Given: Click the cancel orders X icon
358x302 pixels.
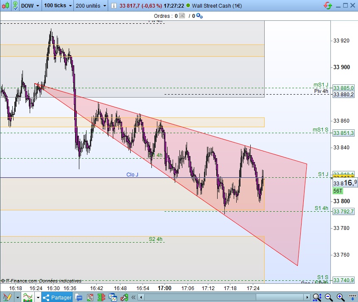Looking at the screenshot, I should (182, 16).
